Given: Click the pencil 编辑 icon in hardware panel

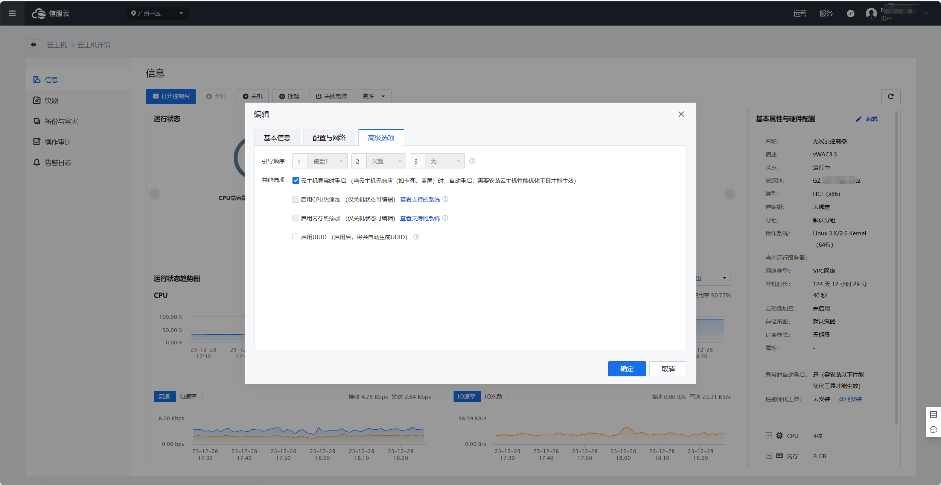Looking at the screenshot, I should [x=859, y=119].
